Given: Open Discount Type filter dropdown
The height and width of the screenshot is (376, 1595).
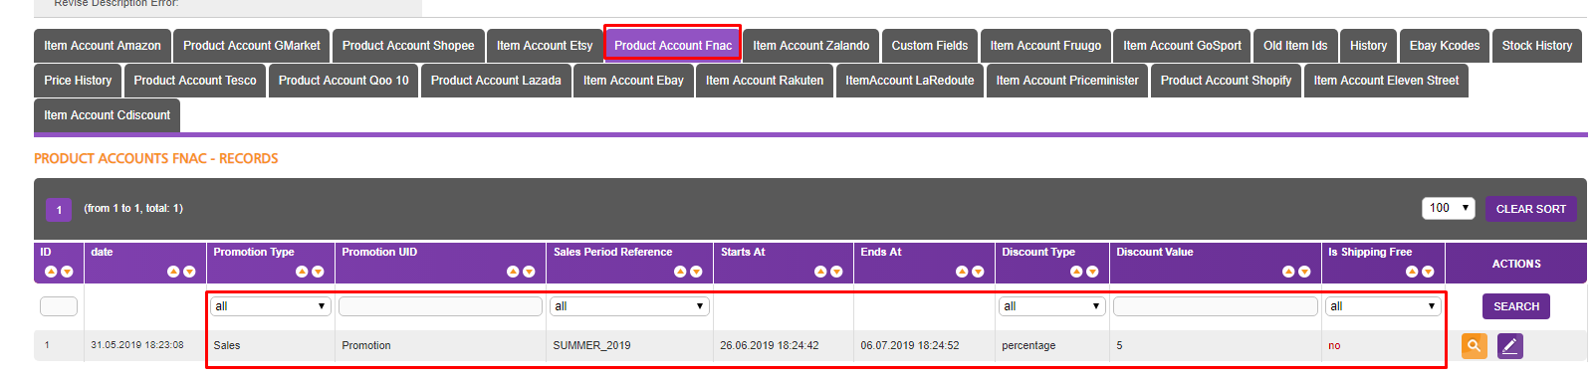Looking at the screenshot, I should (x=1051, y=306).
